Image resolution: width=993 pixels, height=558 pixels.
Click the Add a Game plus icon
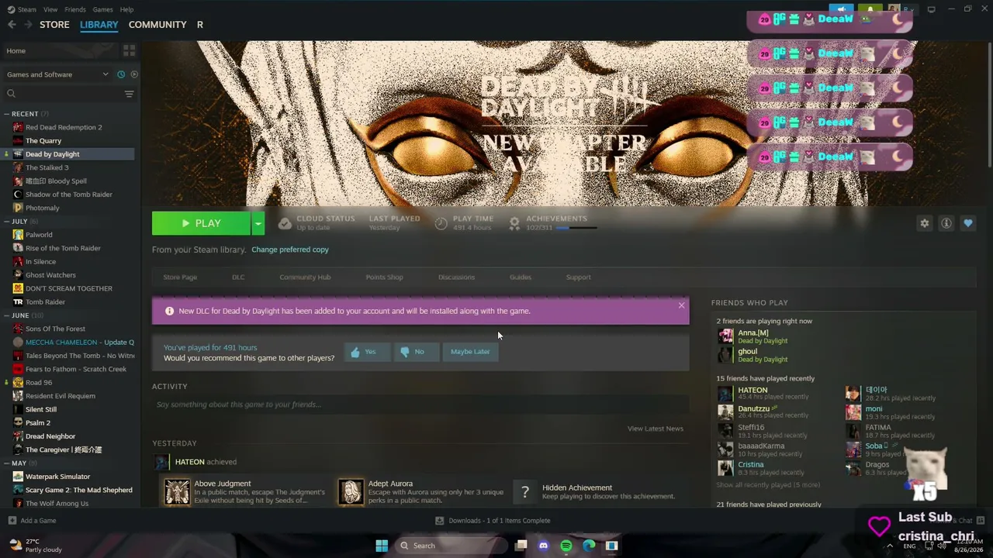(x=12, y=521)
